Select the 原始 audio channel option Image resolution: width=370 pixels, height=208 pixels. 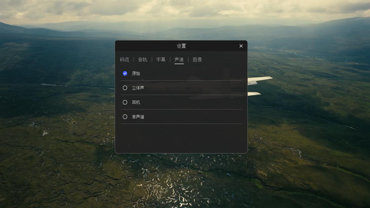[x=136, y=73]
